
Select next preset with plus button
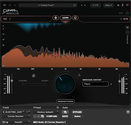point(38,116)
